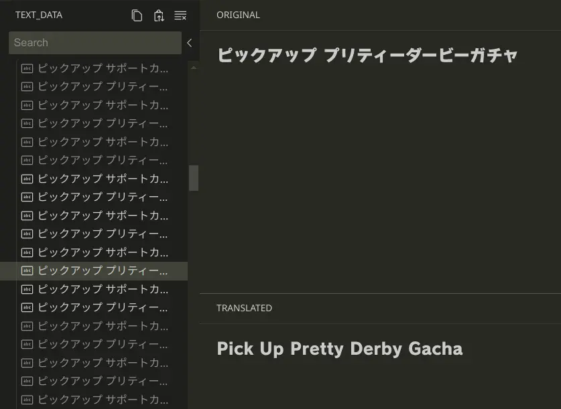Click the clipboard import icon in header
This screenshot has width=561, height=409.
pos(159,15)
